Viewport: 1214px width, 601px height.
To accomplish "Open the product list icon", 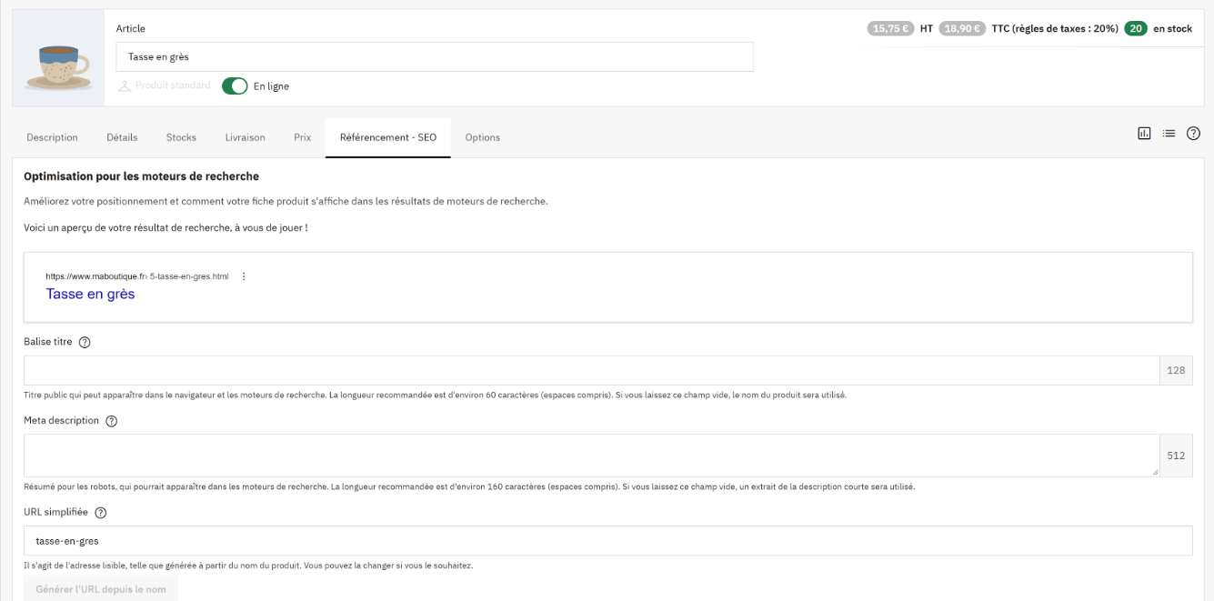I will tap(1169, 134).
